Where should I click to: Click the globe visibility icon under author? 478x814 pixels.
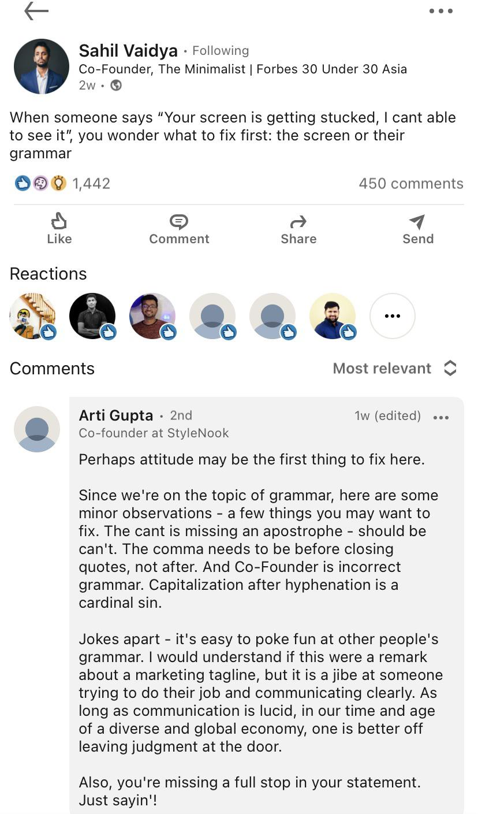pos(116,86)
